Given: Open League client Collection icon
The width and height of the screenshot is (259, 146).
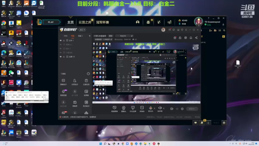Looking at the screenshot, I should tap(148, 22).
